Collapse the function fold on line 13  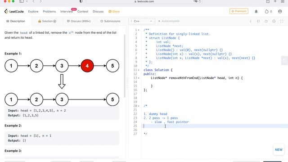(139, 78)
